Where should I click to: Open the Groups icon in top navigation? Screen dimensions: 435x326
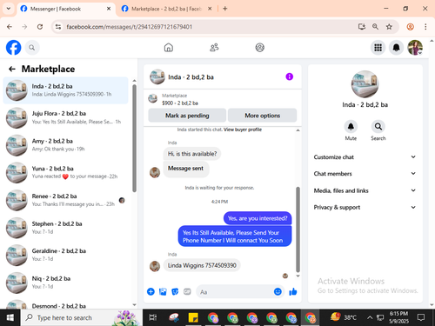259,47
